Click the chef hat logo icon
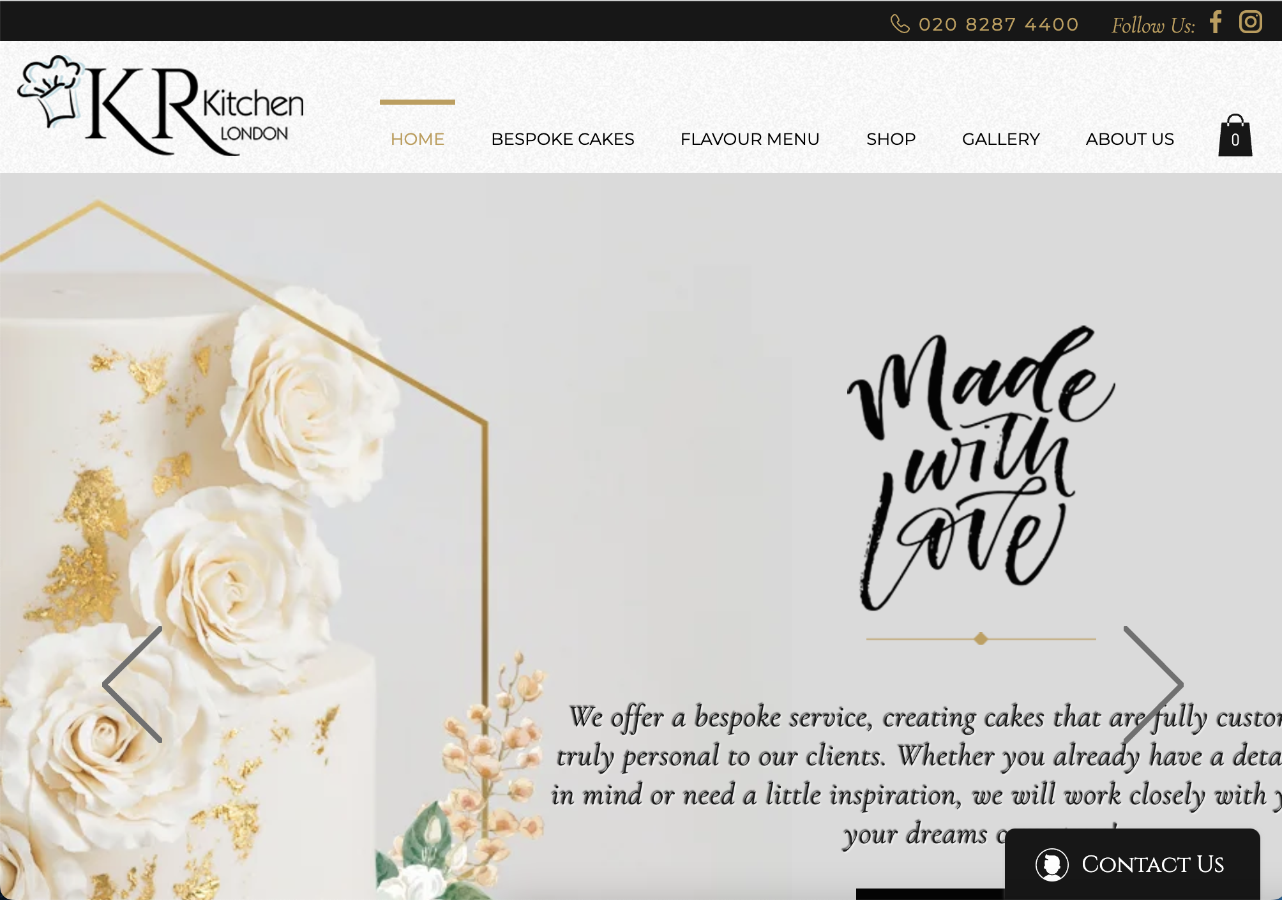The width and height of the screenshot is (1282, 900). tap(49, 91)
